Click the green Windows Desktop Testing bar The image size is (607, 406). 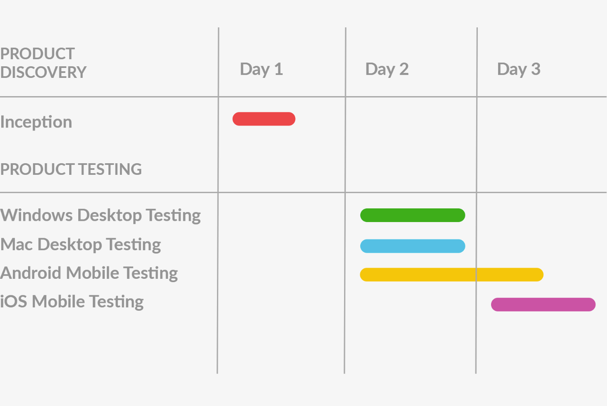tap(413, 215)
